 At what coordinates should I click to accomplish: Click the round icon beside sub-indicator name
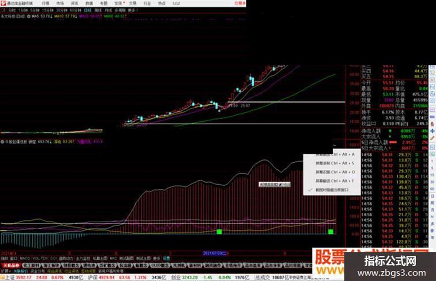click(2, 142)
